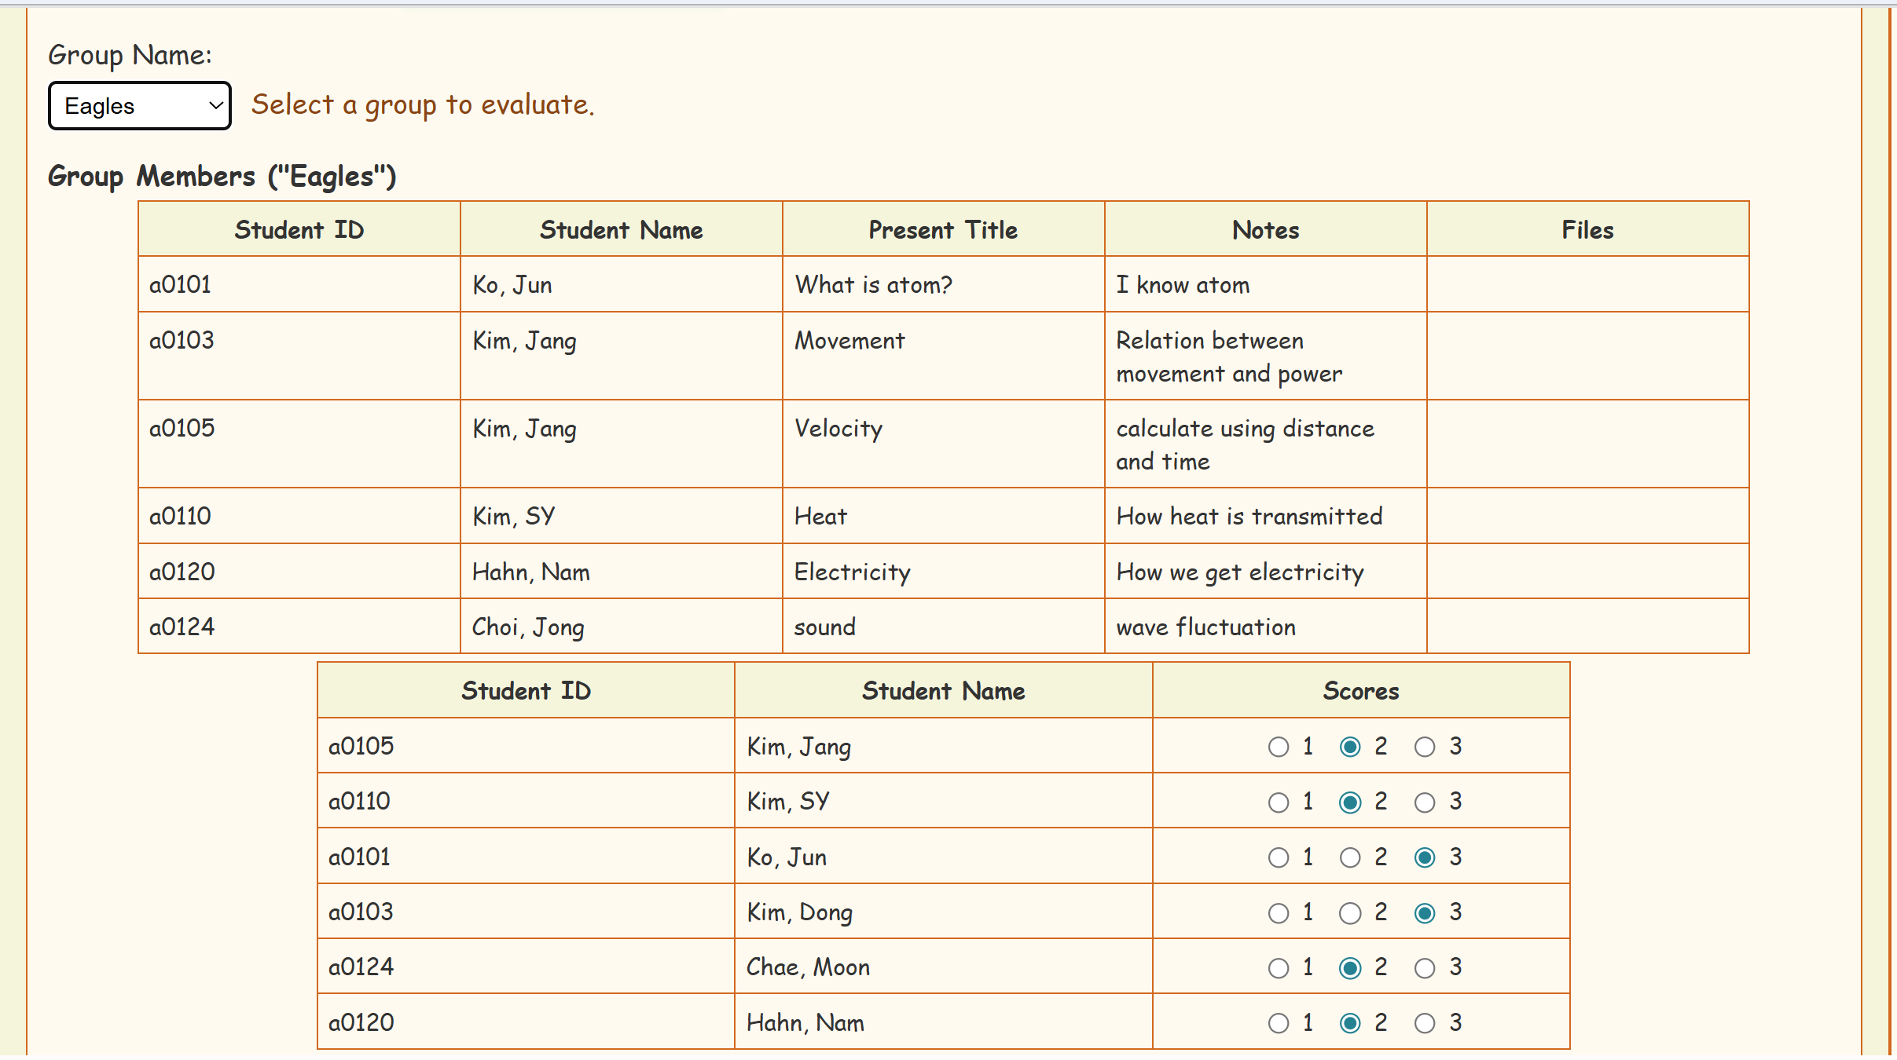This screenshot has width=1897, height=1060.
Task: Select score 1 for a0124 Chae, Moon
Action: 1279,968
